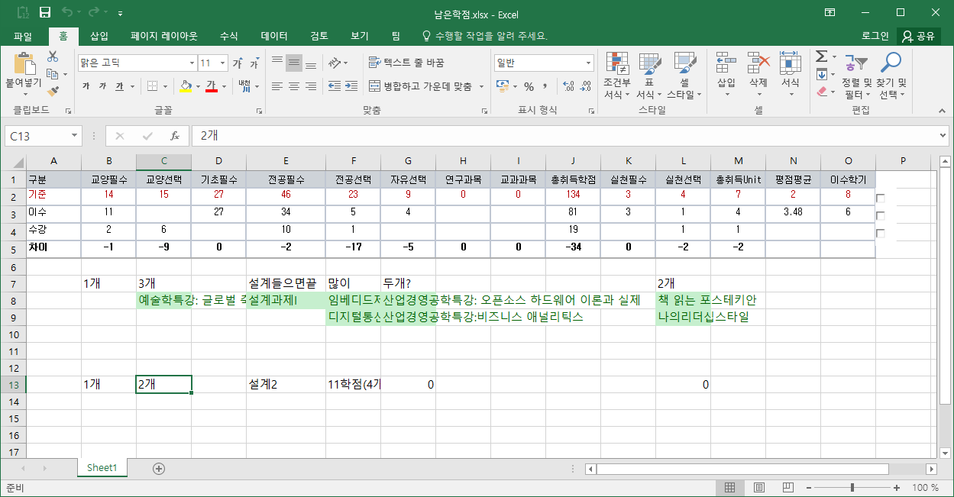Open Find & Select (찾기 및 선택) menu
This screenshot has height=497, width=954.
[891, 76]
